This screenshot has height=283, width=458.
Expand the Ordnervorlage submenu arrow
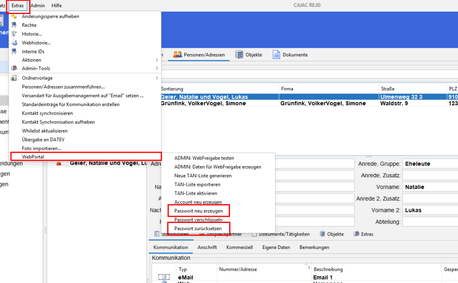(x=157, y=78)
